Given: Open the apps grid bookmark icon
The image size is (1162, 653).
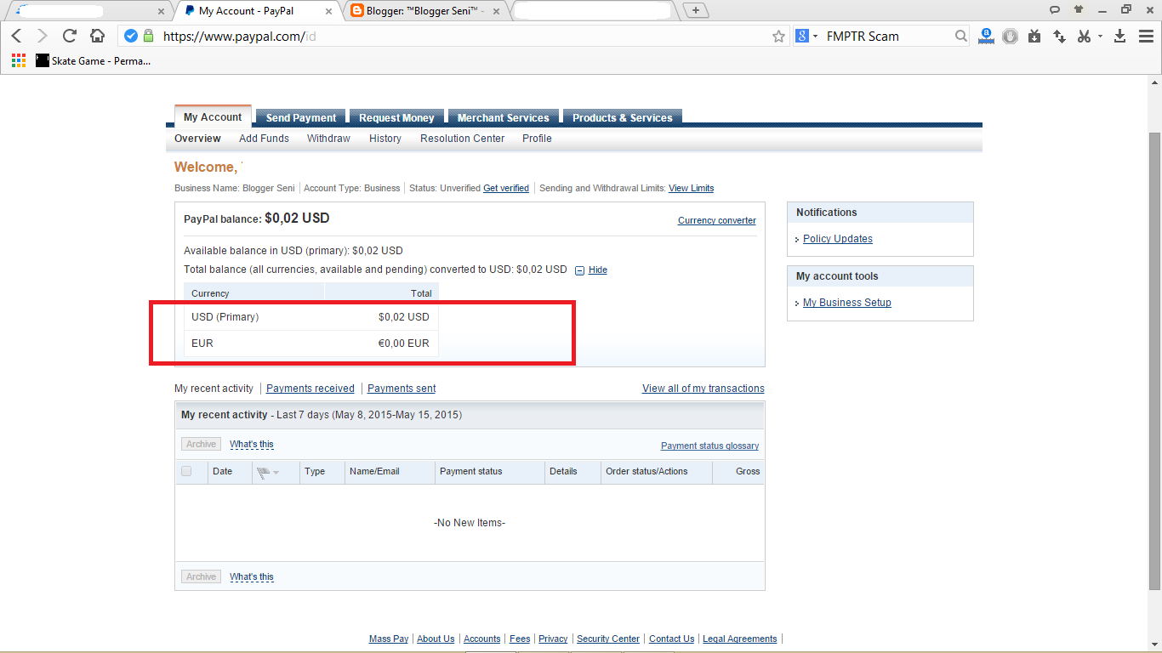Looking at the screenshot, I should pyautogui.click(x=19, y=60).
